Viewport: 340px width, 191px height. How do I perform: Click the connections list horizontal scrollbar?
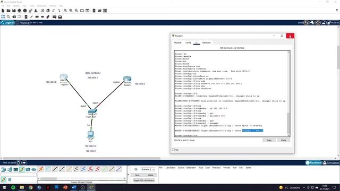[48, 179]
